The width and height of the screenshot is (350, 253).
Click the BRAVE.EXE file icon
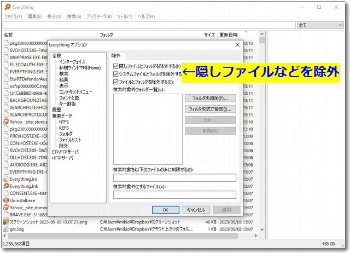(6, 215)
